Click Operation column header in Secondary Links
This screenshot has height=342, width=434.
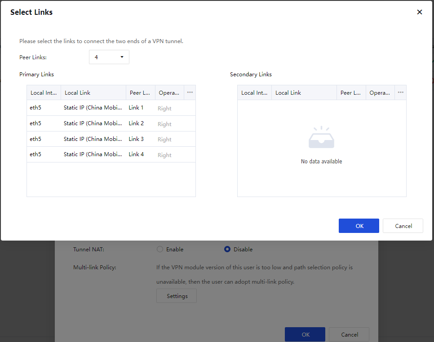tap(380, 92)
